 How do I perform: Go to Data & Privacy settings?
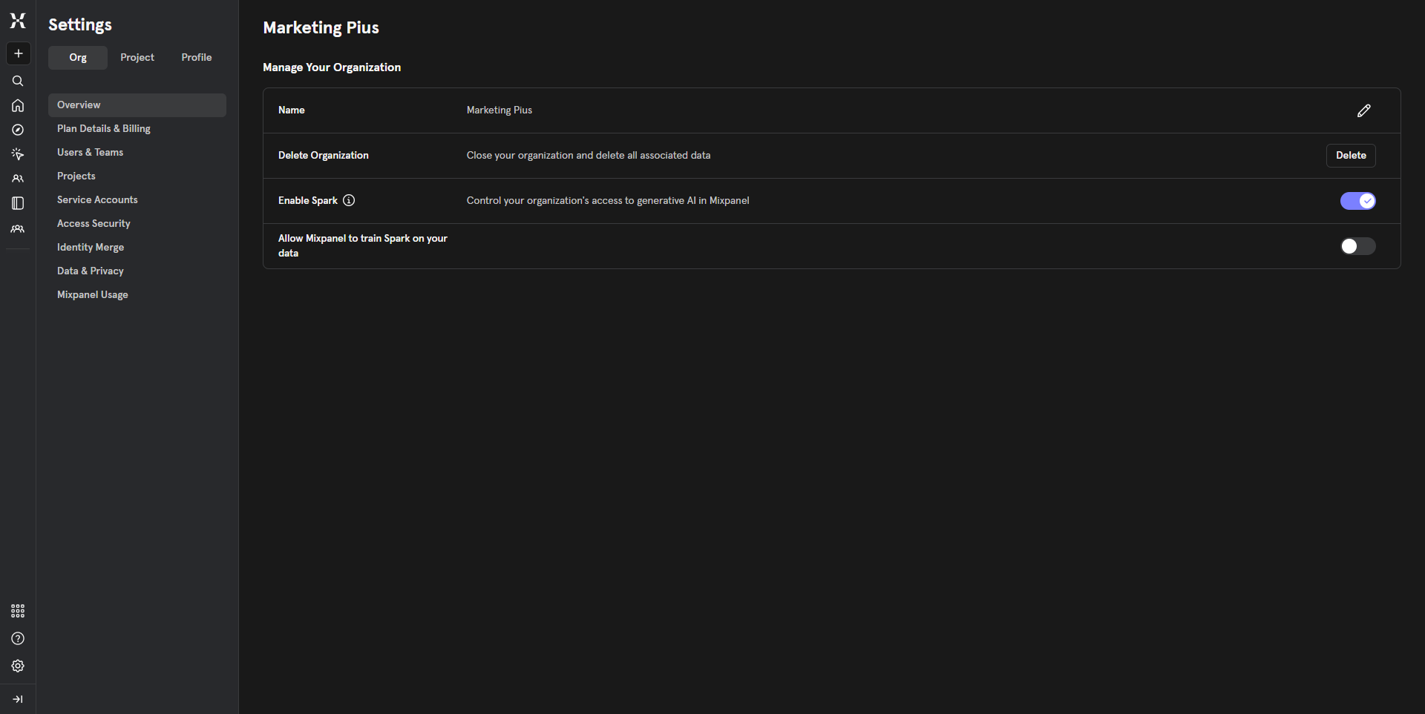click(91, 271)
